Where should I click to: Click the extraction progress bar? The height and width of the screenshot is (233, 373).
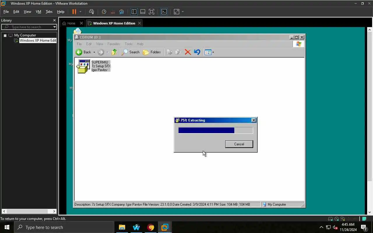click(x=216, y=130)
